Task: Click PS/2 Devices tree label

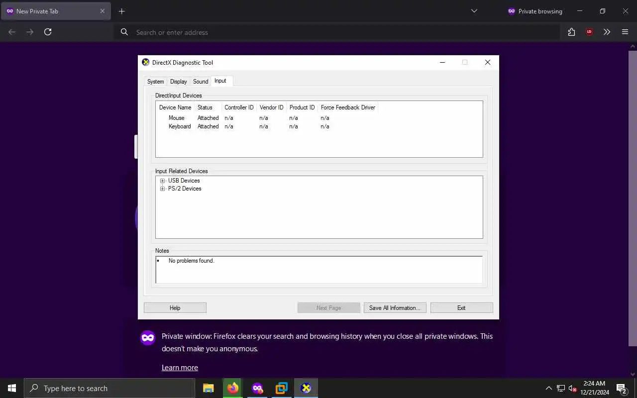Action: (x=185, y=189)
